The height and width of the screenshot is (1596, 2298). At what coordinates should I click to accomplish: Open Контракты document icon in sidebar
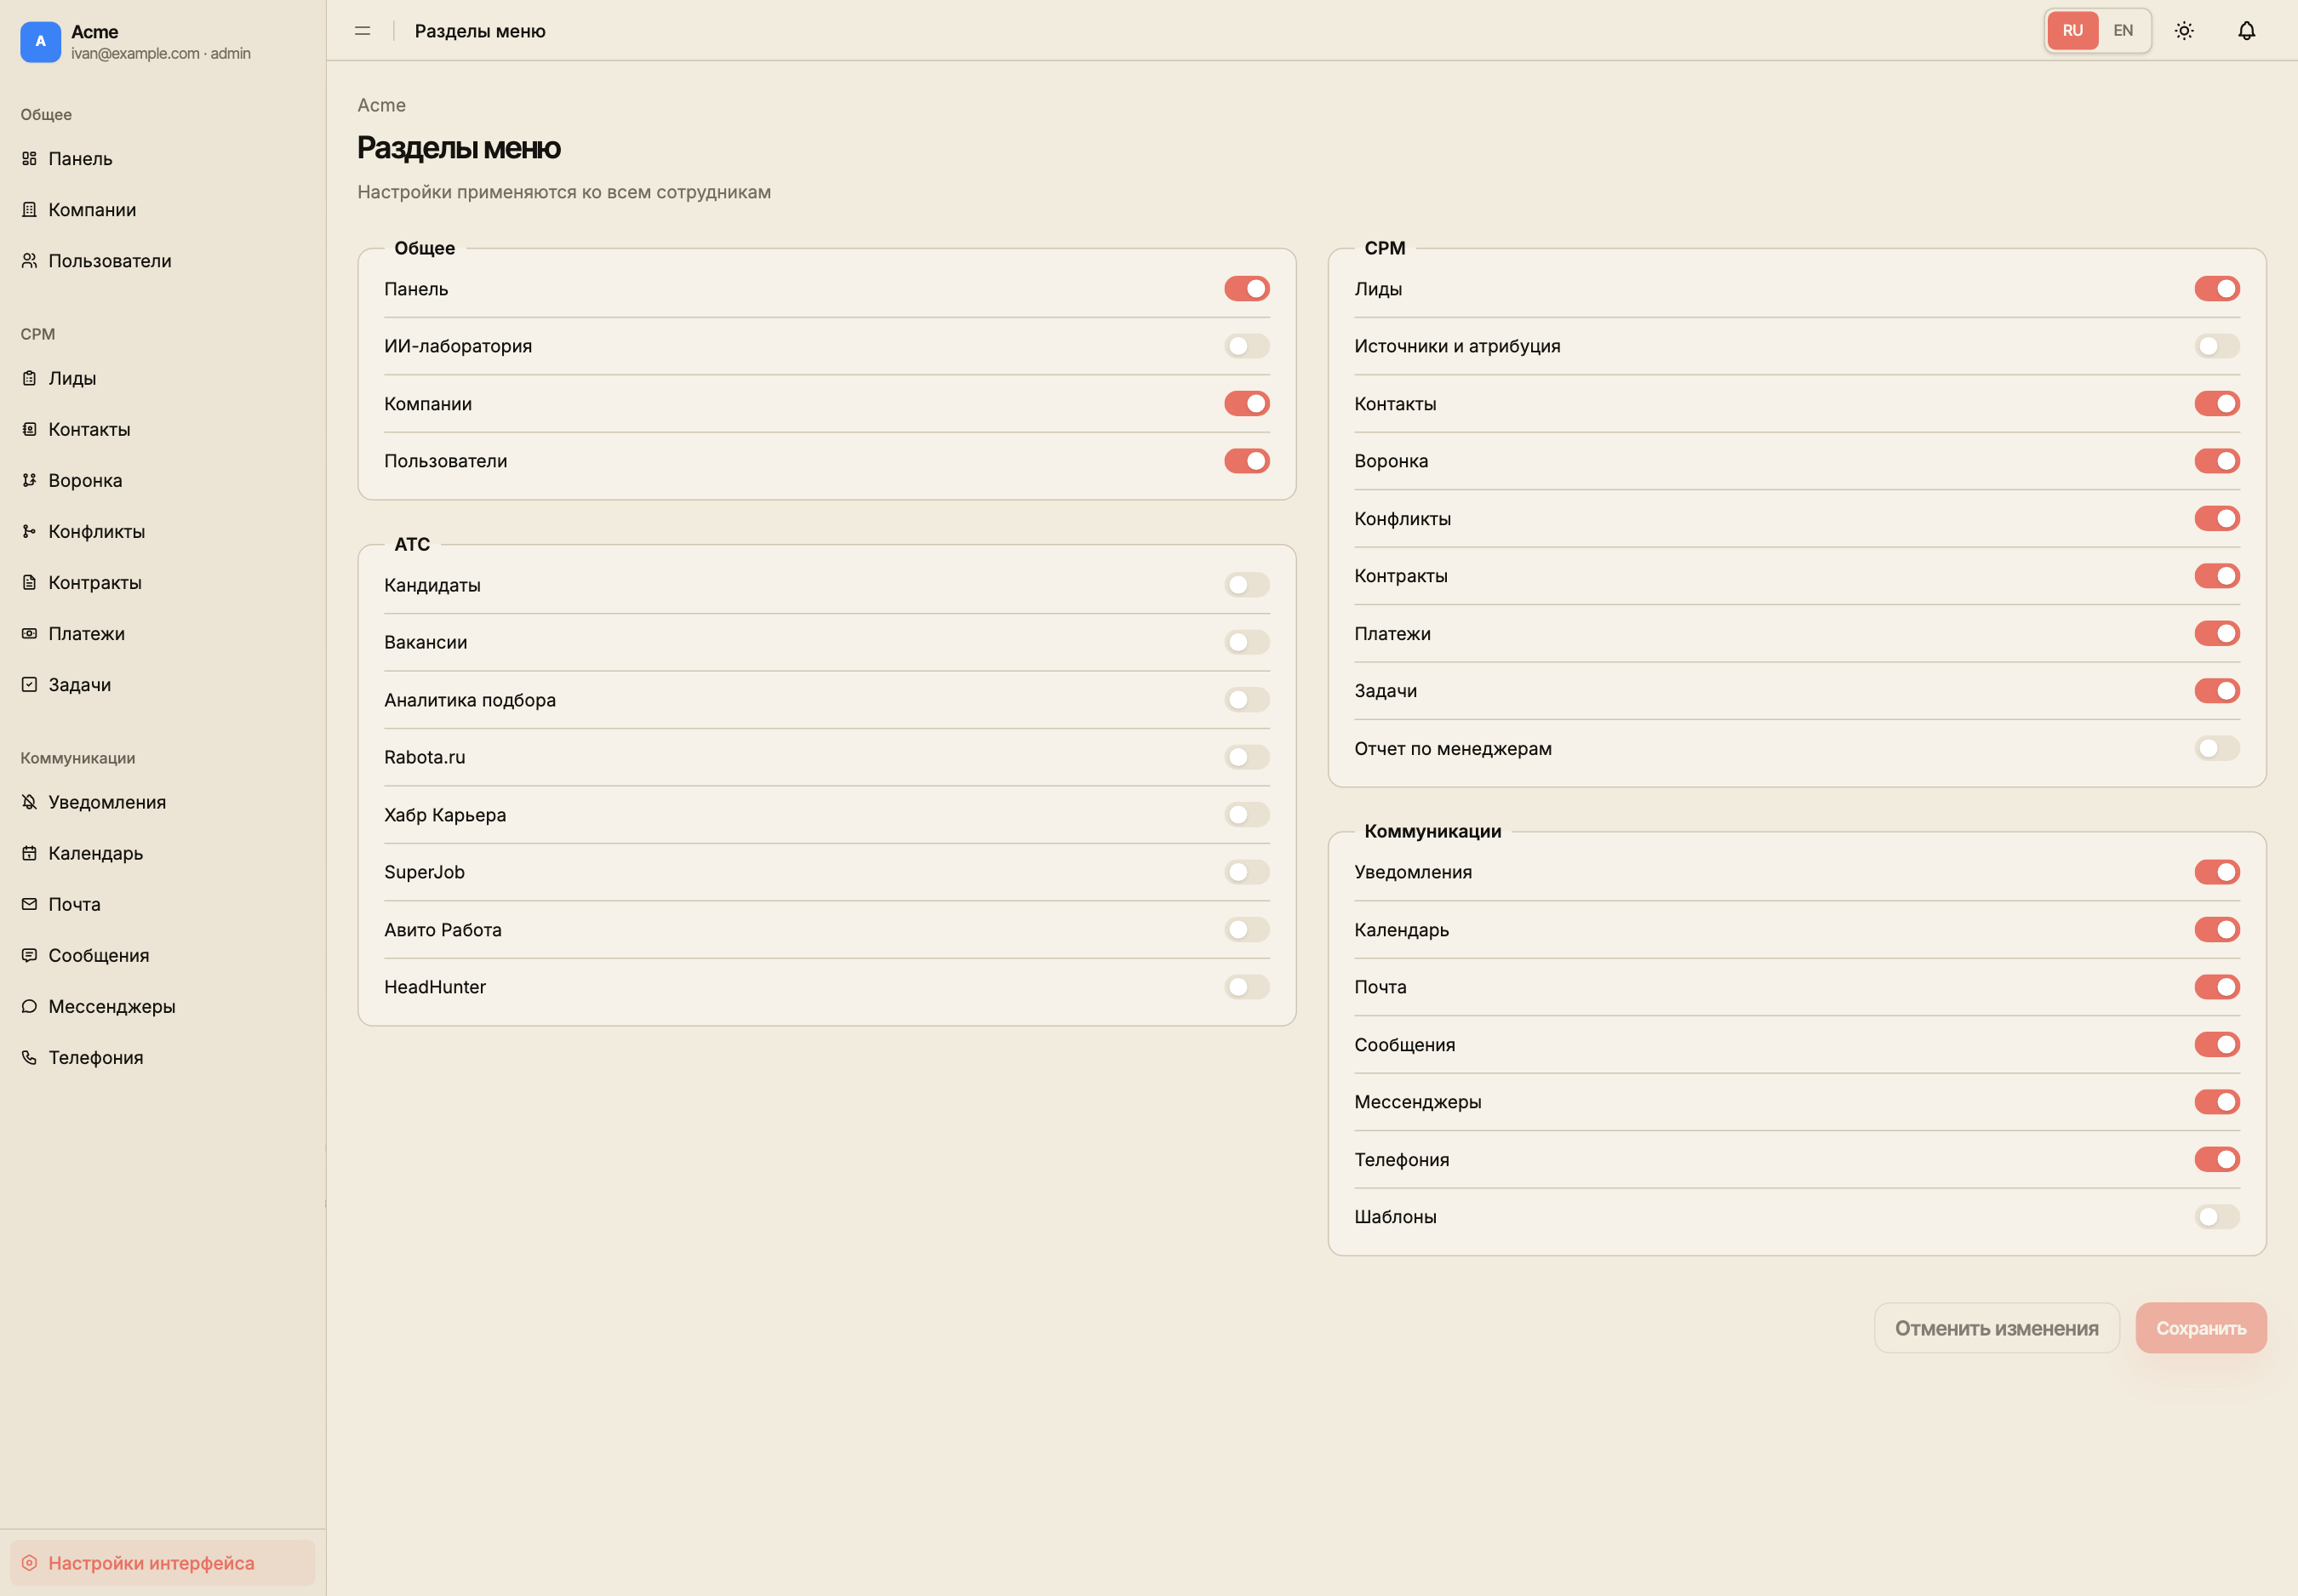pyautogui.click(x=30, y=582)
